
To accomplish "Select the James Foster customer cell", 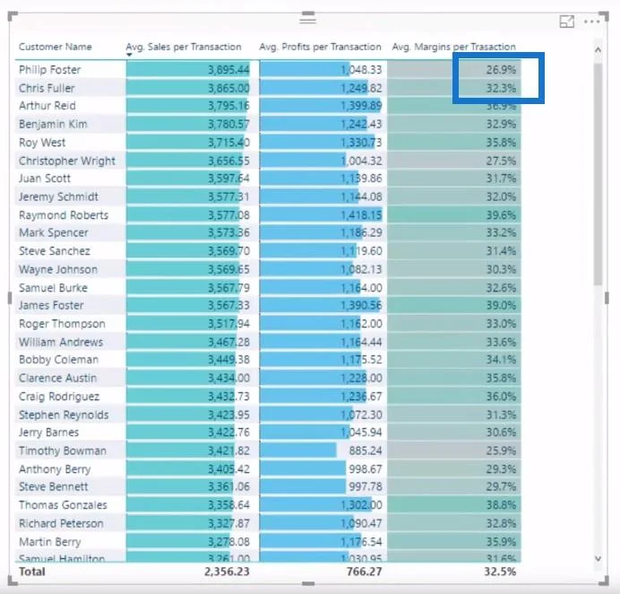I will (x=51, y=305).
